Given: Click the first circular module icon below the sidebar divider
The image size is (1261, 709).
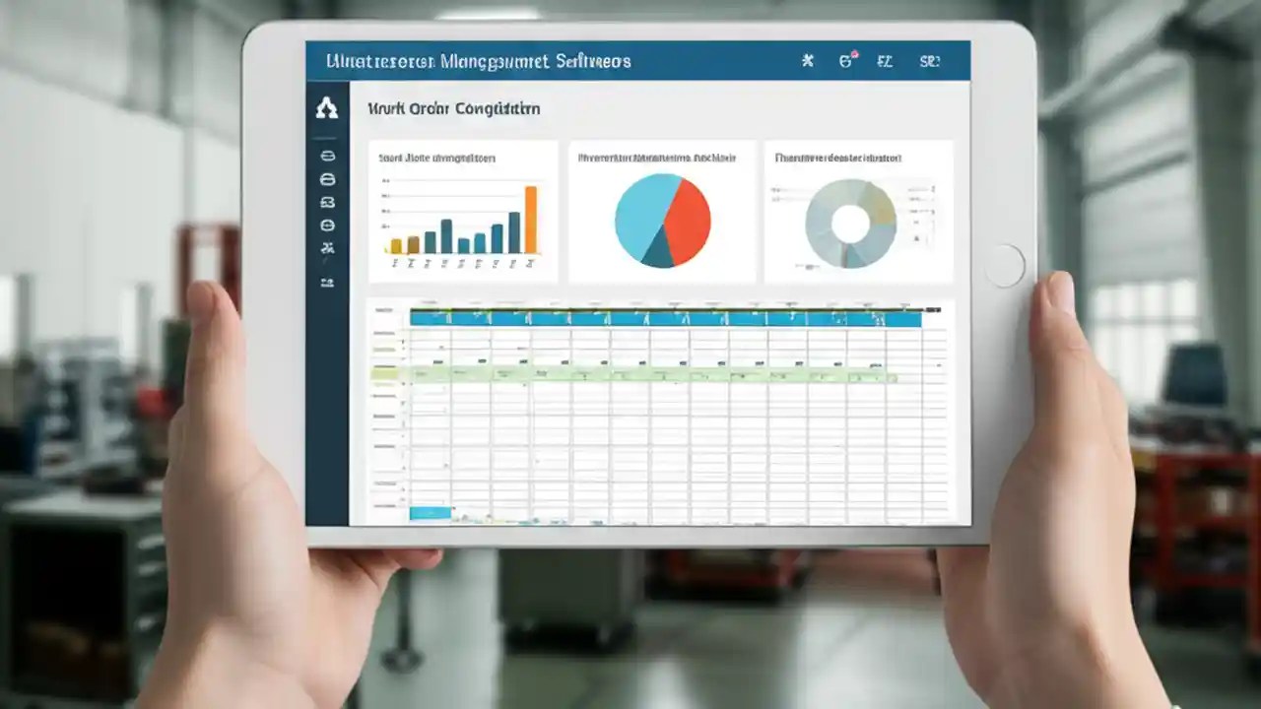Looking at the screenshot, I should [327, 155].
